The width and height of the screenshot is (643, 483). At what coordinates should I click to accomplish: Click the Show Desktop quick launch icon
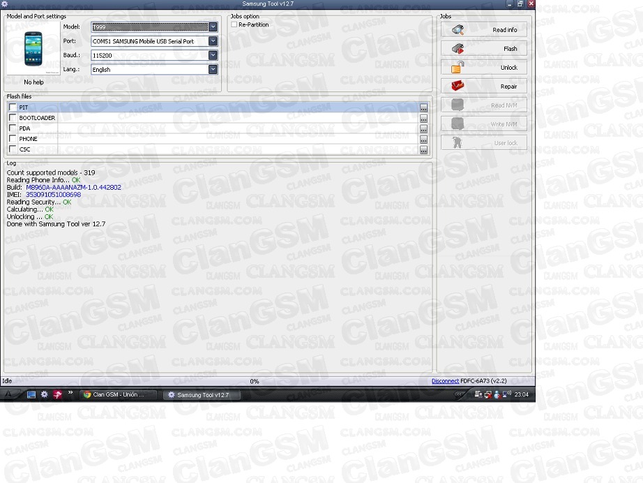point(31,395)
